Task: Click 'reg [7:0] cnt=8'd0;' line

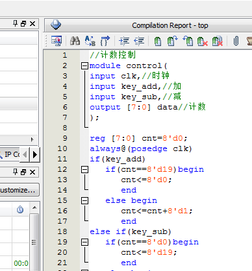Action: (x=138, y=138)
